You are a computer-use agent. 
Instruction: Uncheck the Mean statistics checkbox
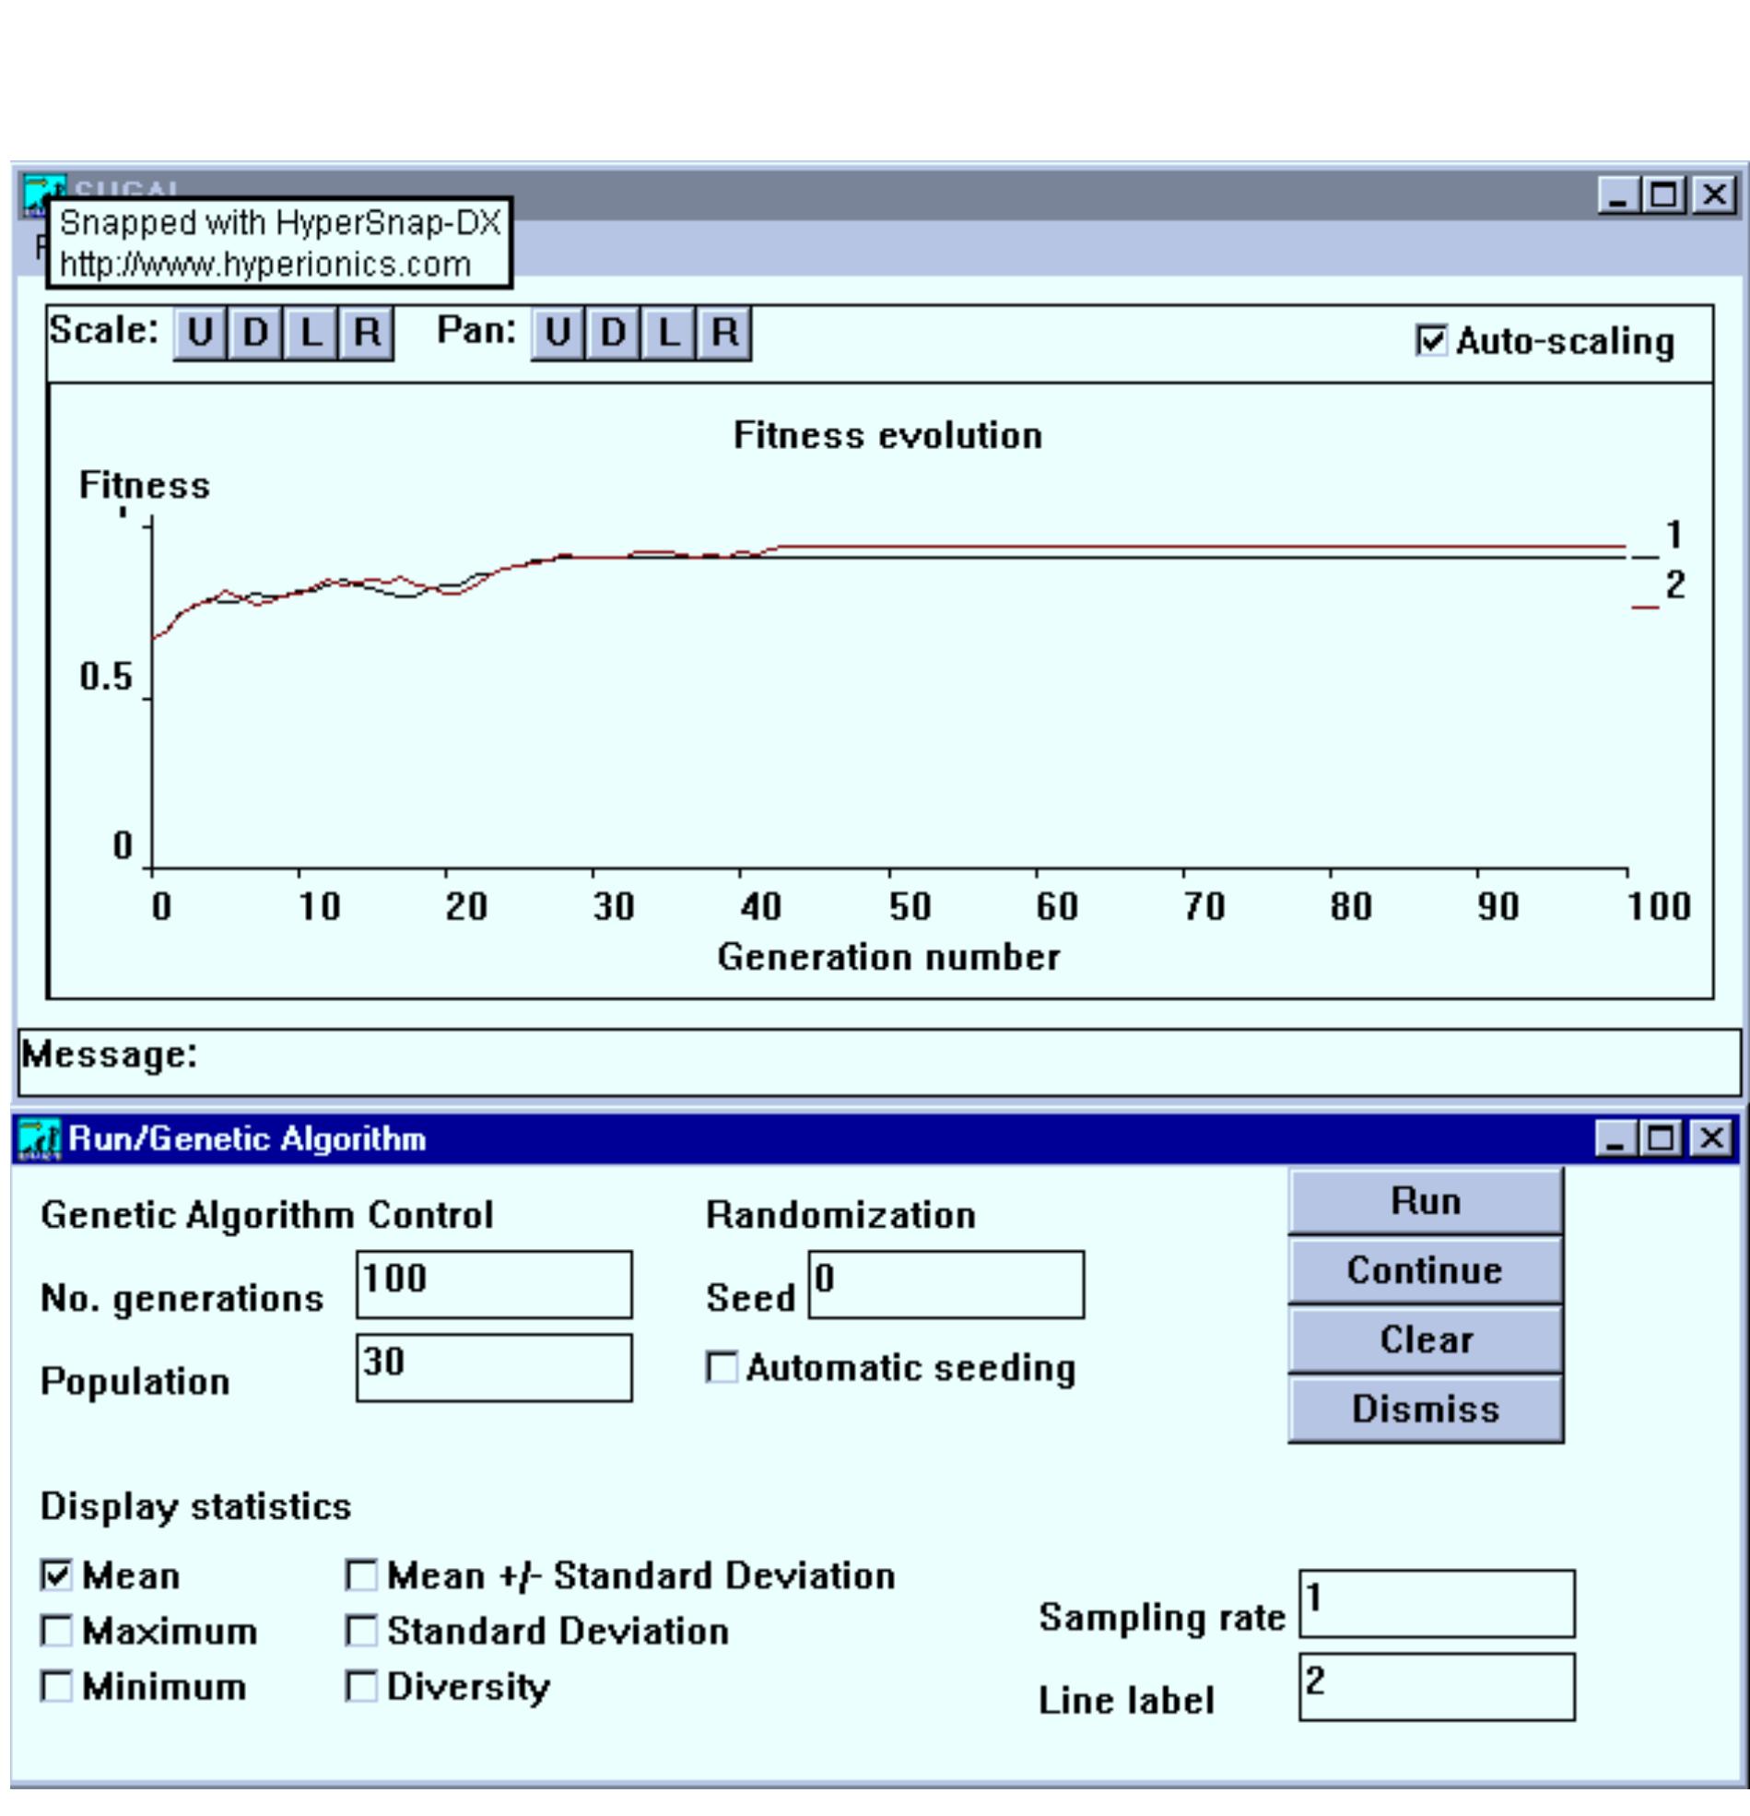point(56,1575)
